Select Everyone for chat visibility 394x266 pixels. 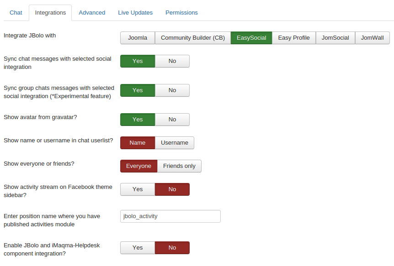138,166
